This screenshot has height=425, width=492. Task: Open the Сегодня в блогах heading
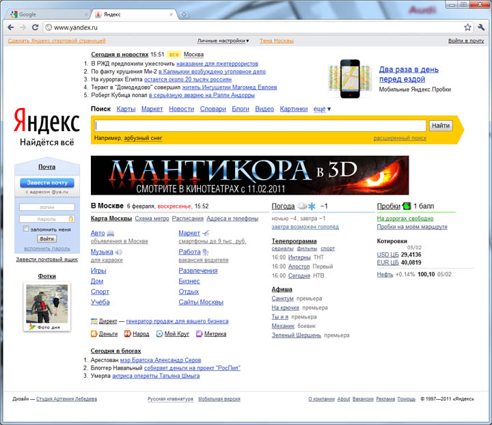pos(115,351)
